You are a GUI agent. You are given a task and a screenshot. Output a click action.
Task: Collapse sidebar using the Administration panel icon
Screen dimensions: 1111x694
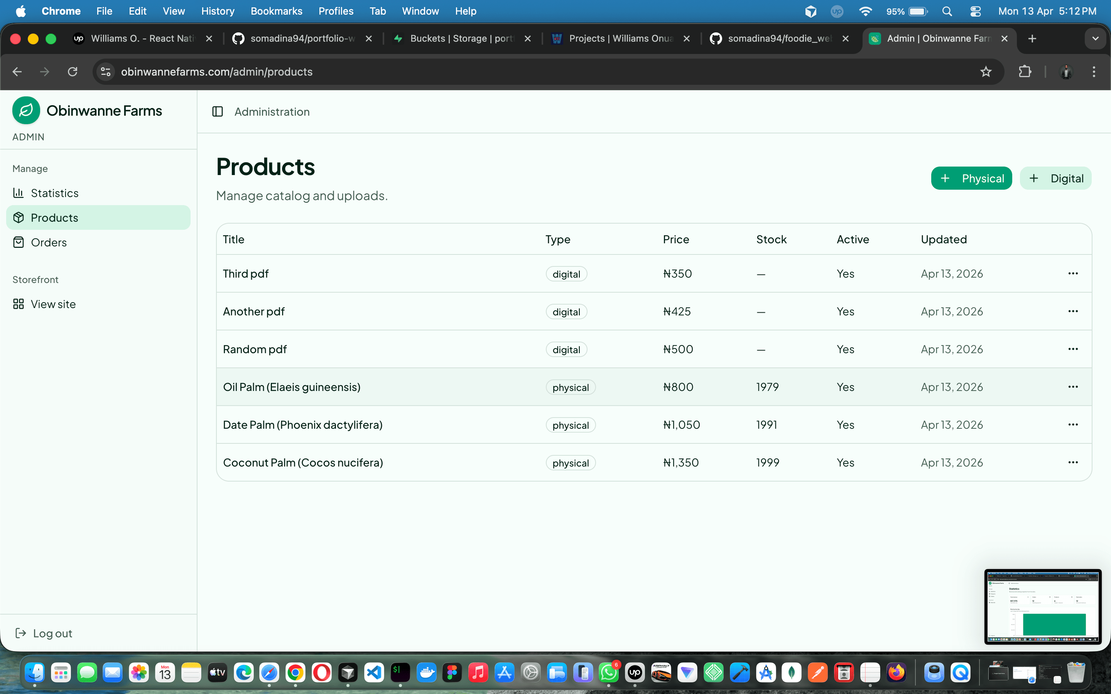pos(218,111)
